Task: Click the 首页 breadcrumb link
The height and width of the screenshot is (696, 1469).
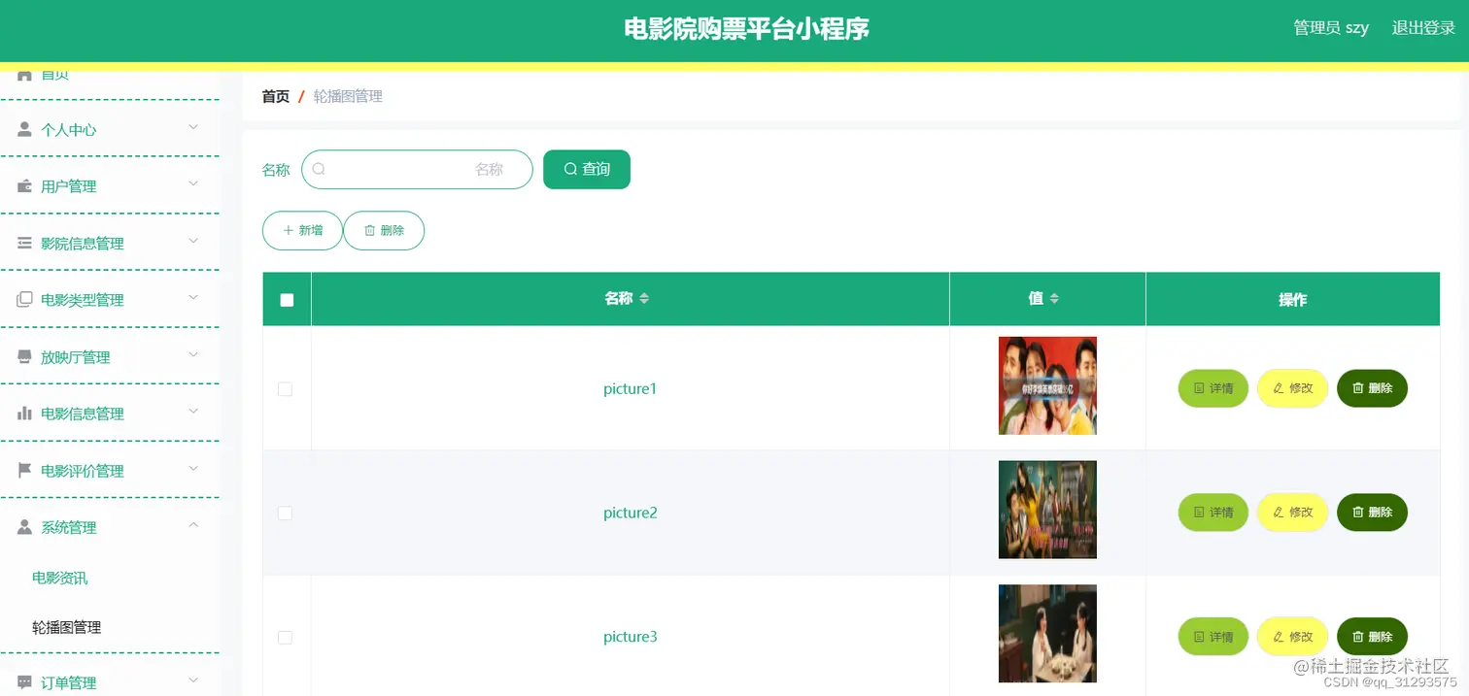Action: pyautogui.click(x=276, y=96)
